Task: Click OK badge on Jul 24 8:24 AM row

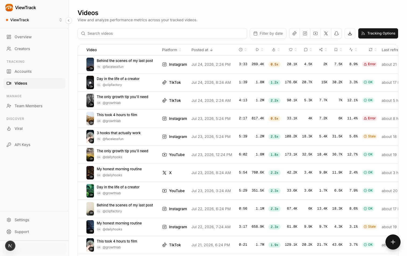Action: (x=368, y=82)
